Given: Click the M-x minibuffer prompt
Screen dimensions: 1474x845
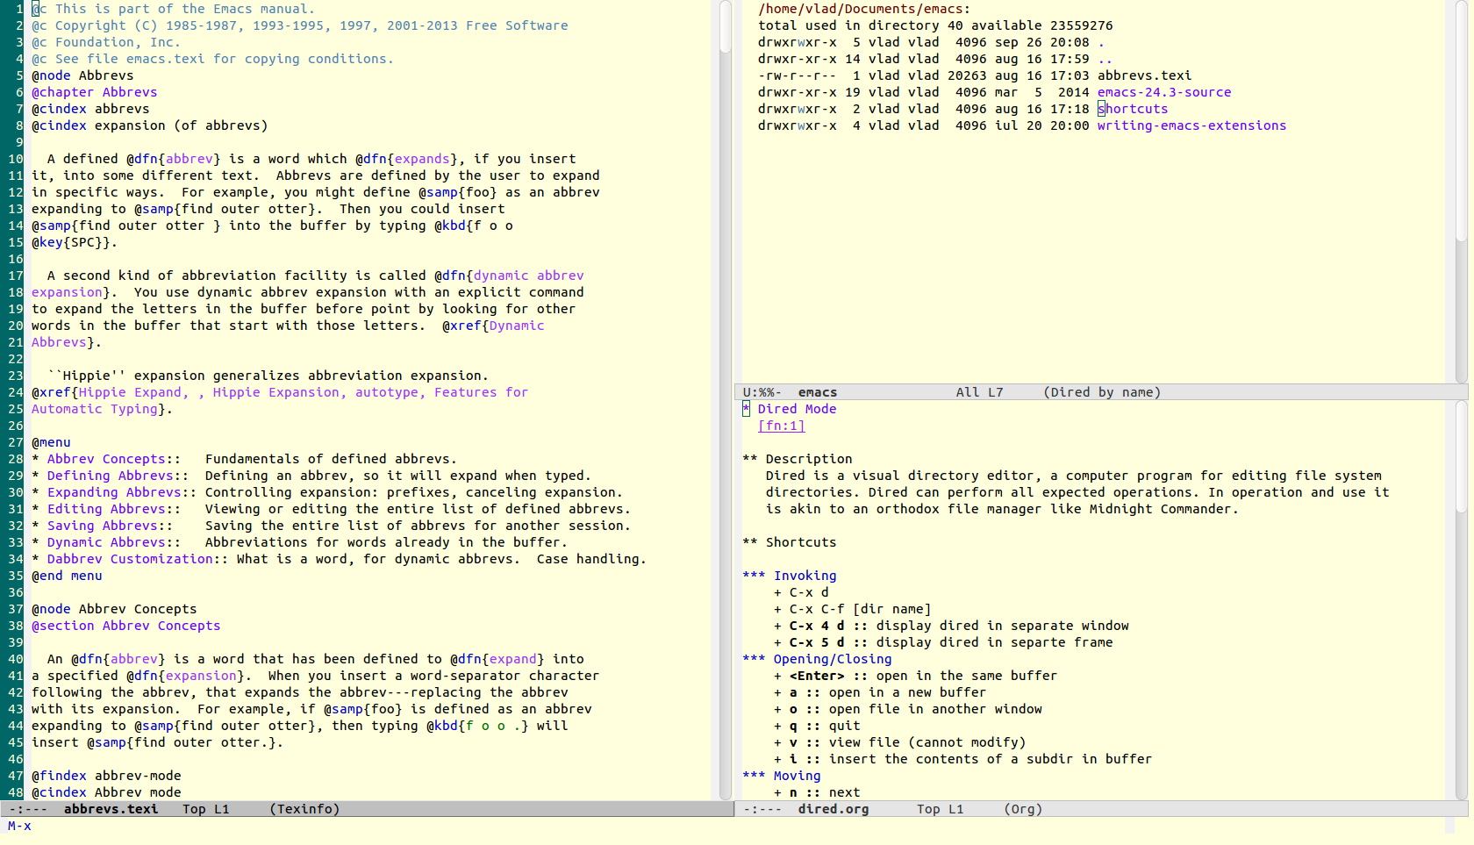Looking at the screenshot, I should [19, 826].
